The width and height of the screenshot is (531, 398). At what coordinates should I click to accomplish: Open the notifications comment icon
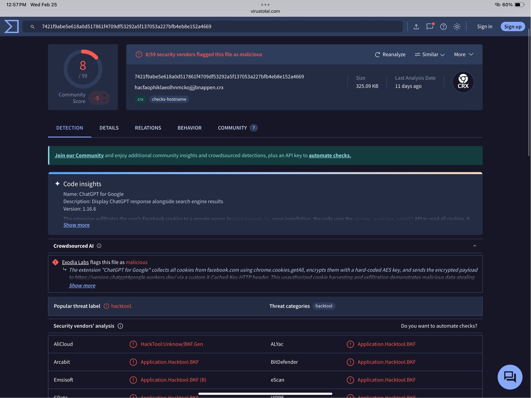point(430,26)
